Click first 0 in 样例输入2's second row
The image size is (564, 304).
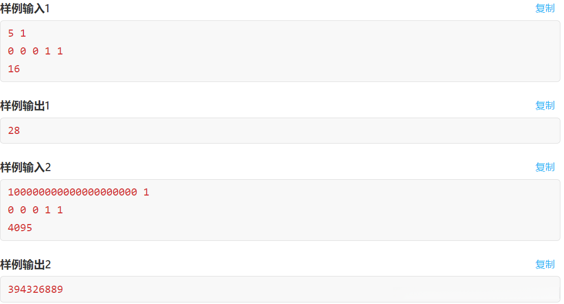point(11,210)
